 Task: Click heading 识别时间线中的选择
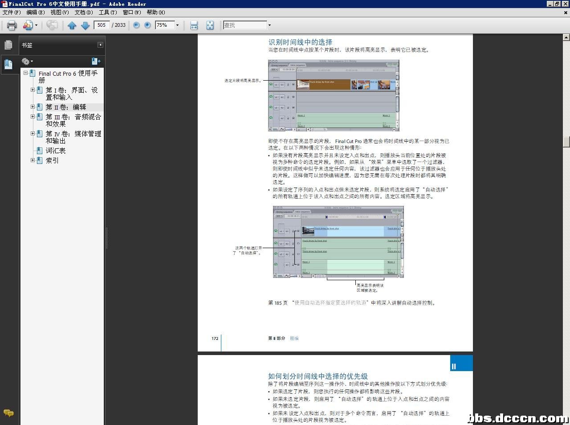(x=300, y=42)
